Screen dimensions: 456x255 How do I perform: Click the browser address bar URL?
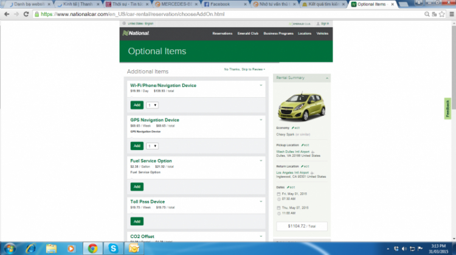point(133,14)
